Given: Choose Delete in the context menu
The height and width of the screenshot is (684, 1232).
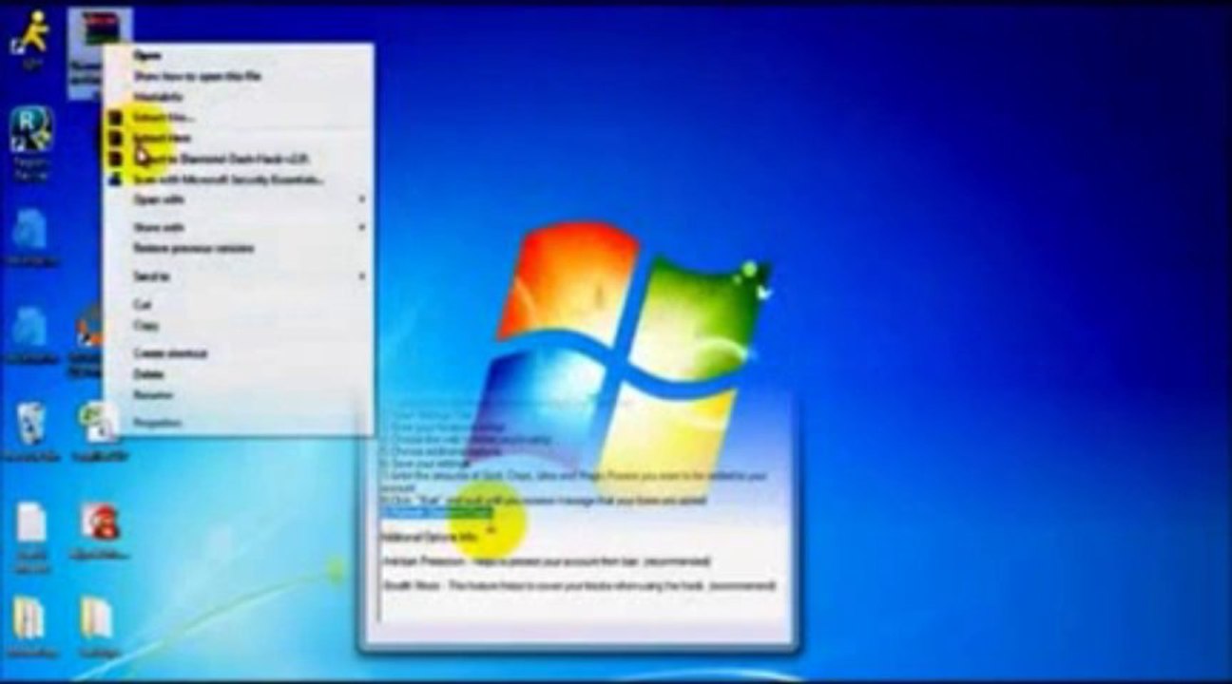Looking at the screenshot, I should tap(149, 374).
